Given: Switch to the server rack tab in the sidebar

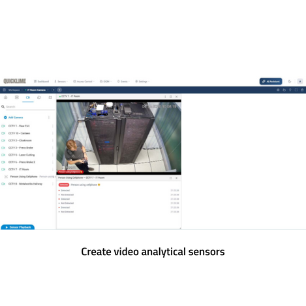Looking at the screenshot, I should point(17,97).
